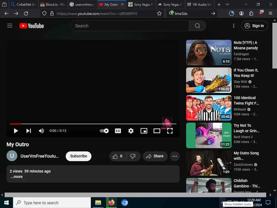The height and width of the screenshot is (208, 277).
Task: Go to YouTube home via logo
Action: (x=32, y=26)
